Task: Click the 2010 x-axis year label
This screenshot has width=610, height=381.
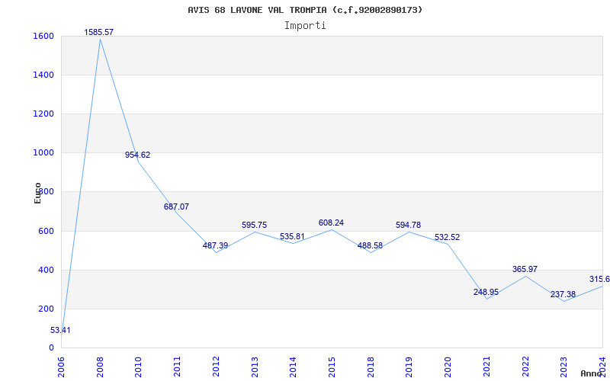Action: pyautogui.click(x=138, y=367)
